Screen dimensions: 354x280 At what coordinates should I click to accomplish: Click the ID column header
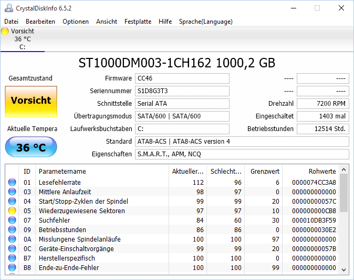27,172
